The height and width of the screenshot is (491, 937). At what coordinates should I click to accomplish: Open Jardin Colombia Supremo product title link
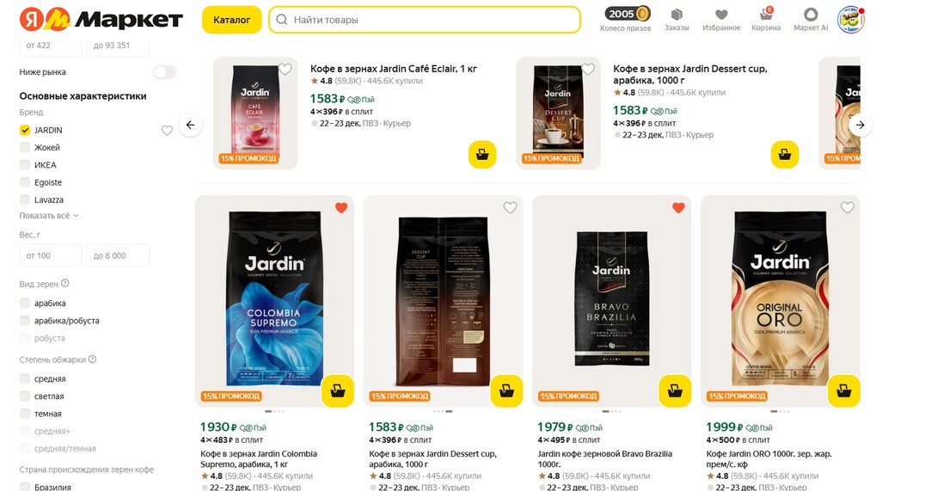(259, 459)
